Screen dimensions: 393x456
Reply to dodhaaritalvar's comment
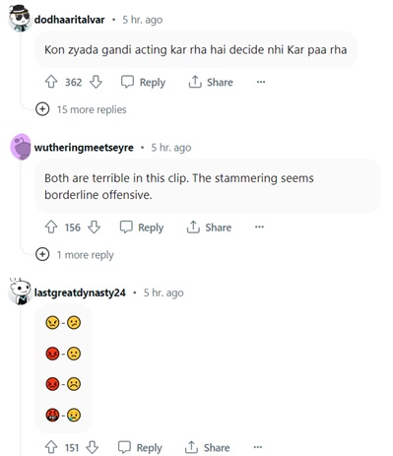(143, 82)
